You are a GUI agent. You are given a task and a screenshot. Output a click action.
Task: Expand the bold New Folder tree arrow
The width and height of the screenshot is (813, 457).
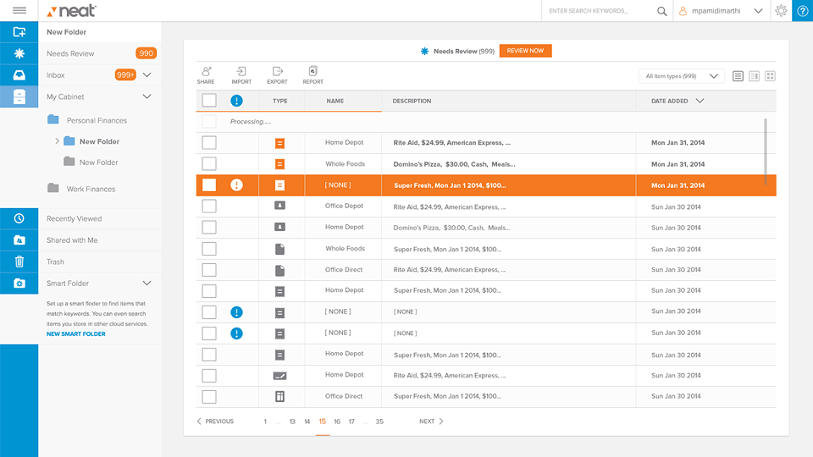57,141
